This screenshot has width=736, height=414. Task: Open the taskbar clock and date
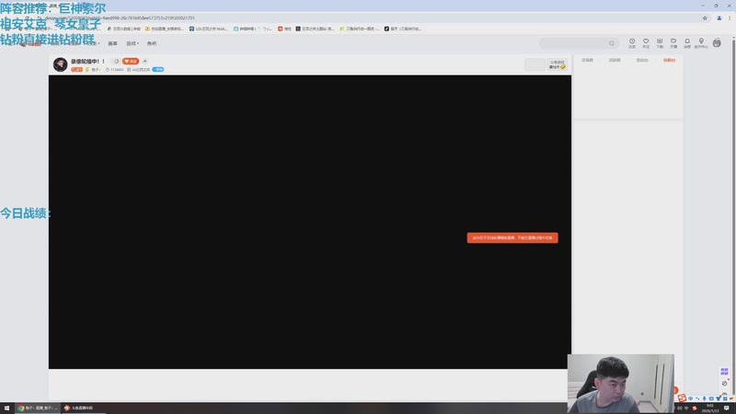pyautogui.click(x=710, y=408)
